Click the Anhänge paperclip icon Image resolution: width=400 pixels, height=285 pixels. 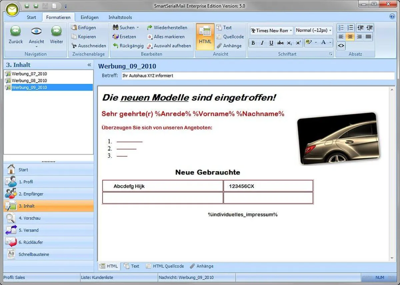219,46
